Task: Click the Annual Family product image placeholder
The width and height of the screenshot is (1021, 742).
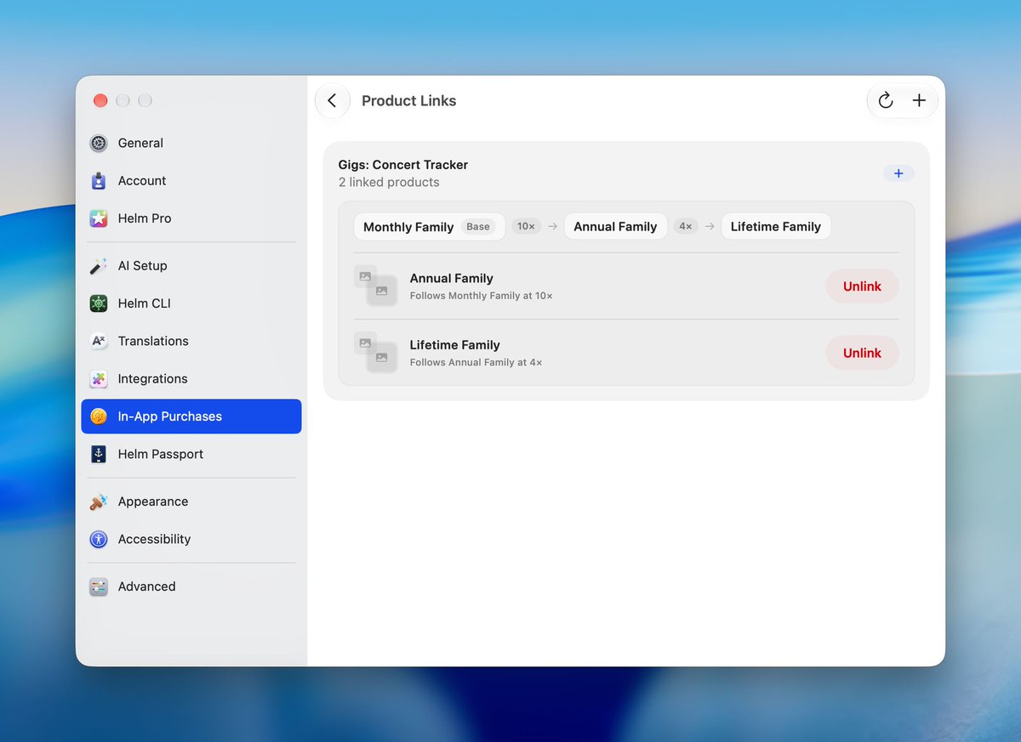Action: 375,286
